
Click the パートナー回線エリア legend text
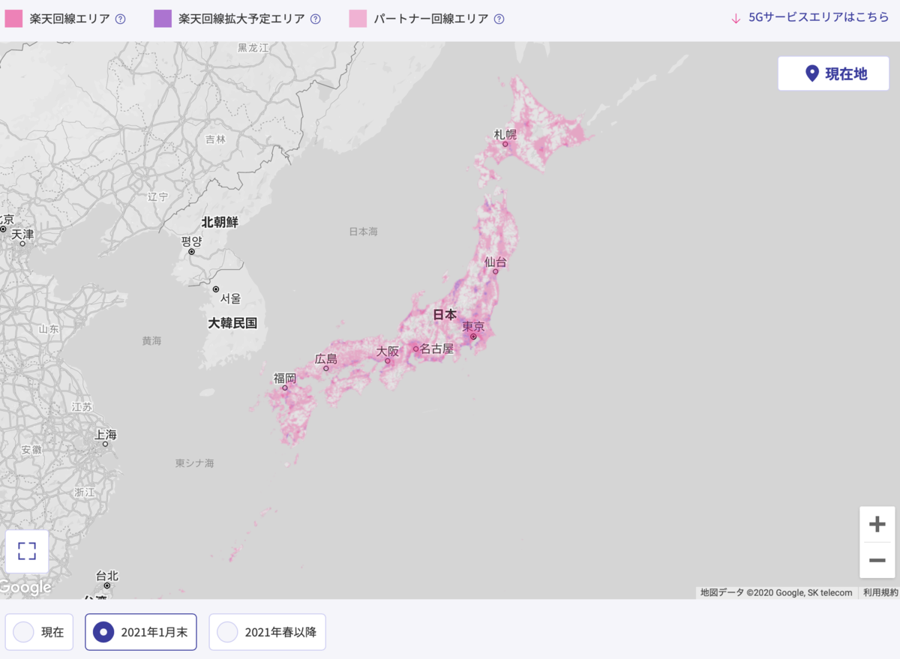[431, 19]
